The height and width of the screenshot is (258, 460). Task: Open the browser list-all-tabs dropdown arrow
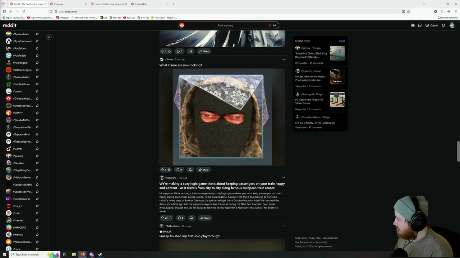pyautogui.click(x=424, y=4)
